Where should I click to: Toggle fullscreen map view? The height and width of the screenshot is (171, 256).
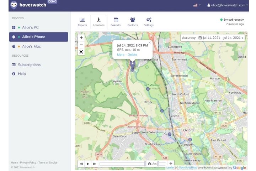(81, 52)
